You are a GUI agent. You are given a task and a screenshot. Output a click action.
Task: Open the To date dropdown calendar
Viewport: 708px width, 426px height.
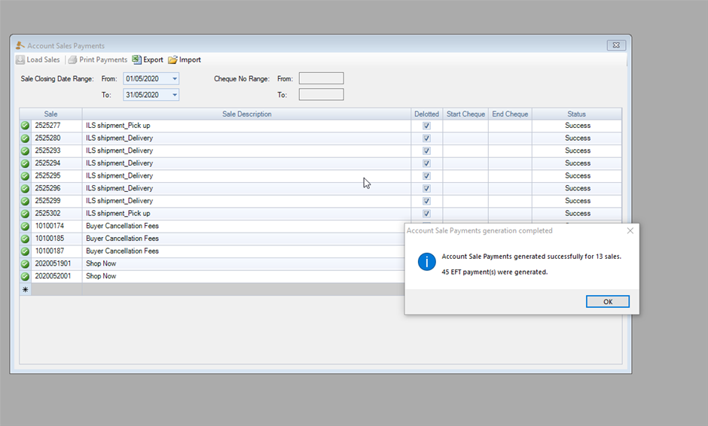pyautogui.click(x=175, y=96)
